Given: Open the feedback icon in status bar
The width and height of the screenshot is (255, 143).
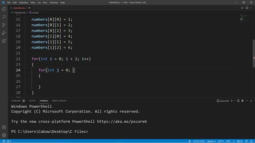Looking at the screenshot, I should tap(247, 141).
